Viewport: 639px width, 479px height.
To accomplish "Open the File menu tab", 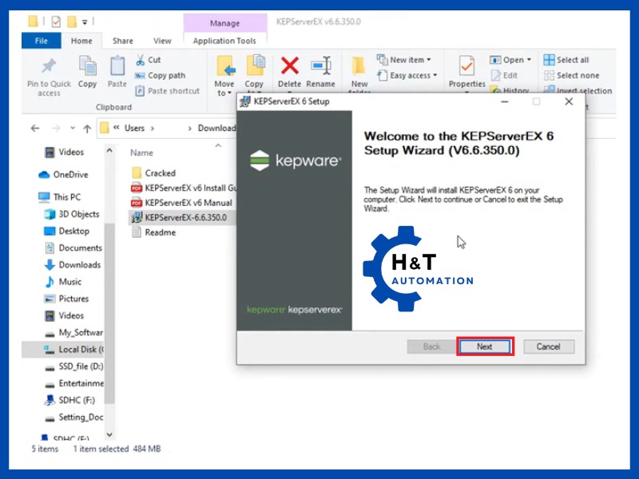I will (42, 41).
